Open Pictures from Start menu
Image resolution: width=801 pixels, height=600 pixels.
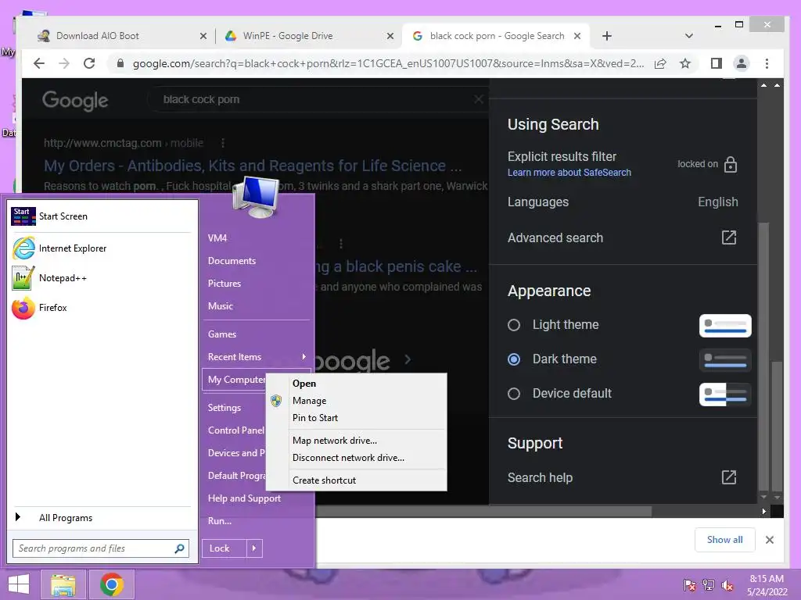coord(224,283)
